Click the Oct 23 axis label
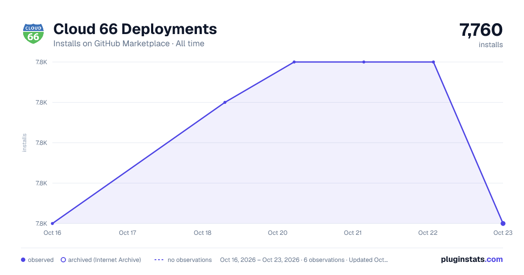The height and width of the screenshot is (275, 524). click(503, 233)
